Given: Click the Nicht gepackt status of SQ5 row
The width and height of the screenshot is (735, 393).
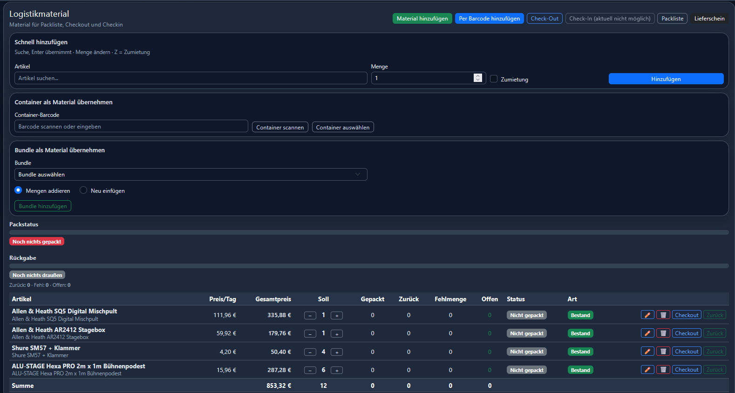Looking at the screenshot, I should click(527, 315).
